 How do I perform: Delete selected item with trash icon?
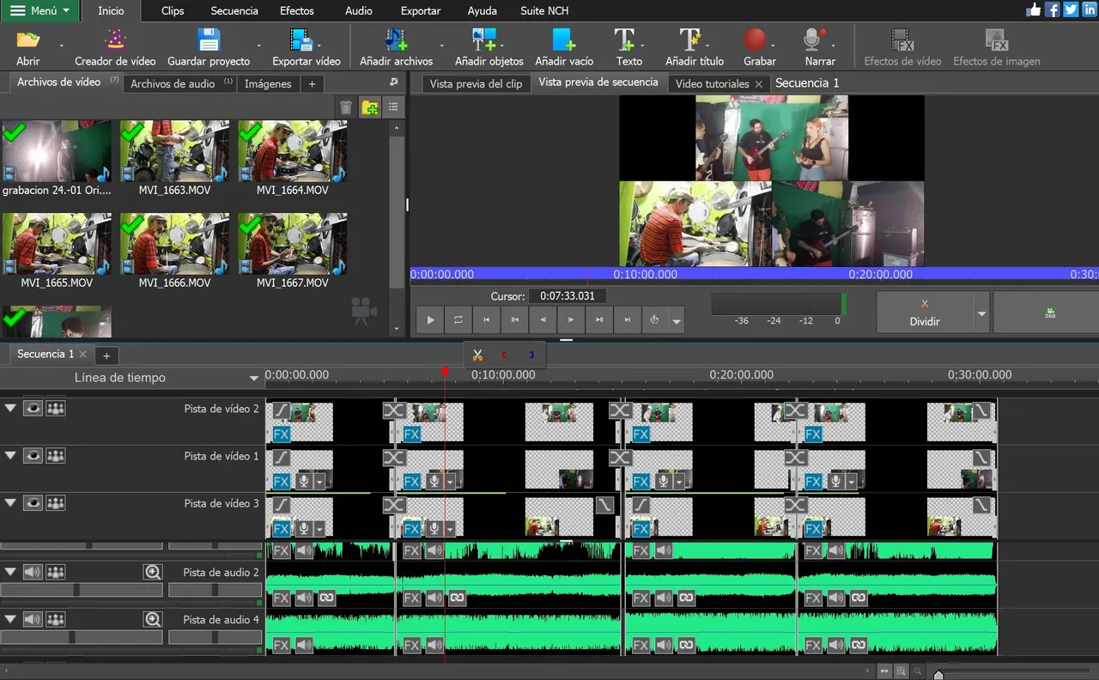click(x=346, y=107)
